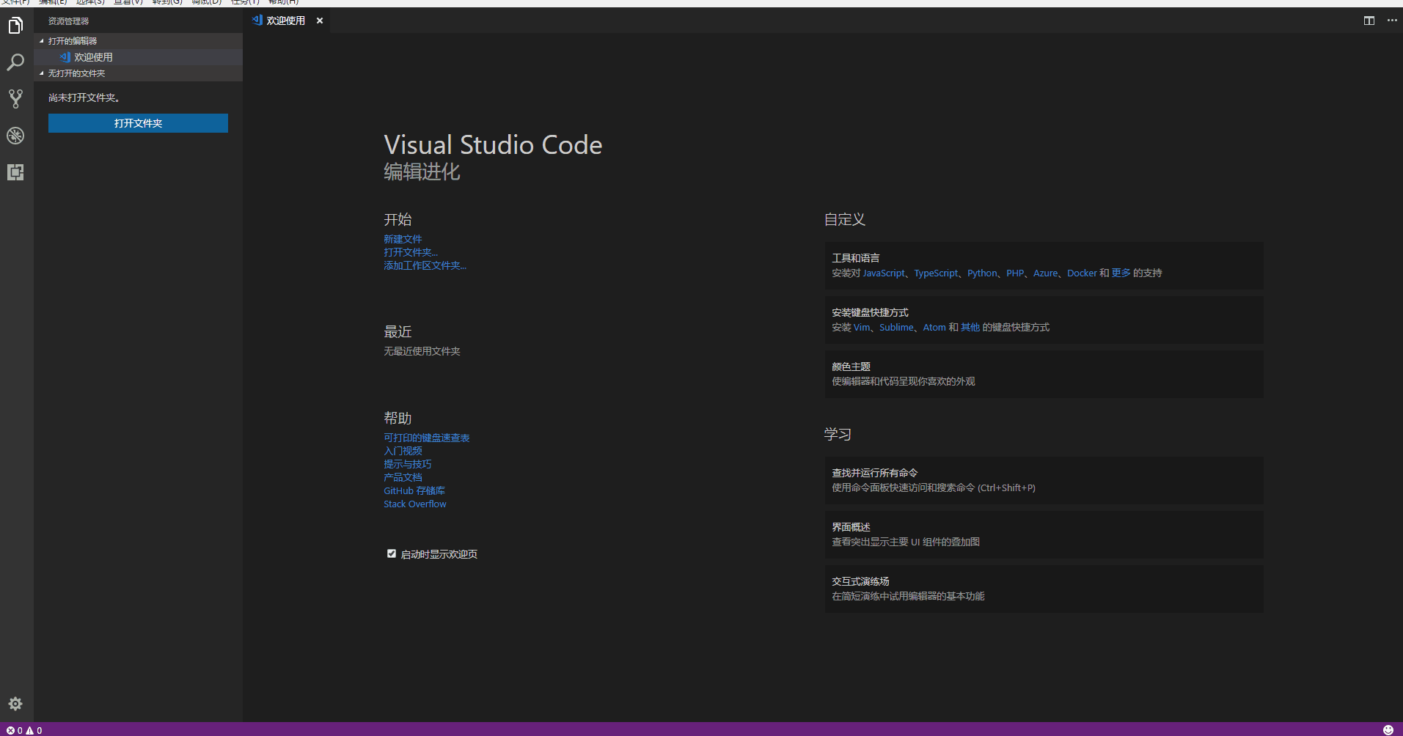Screen dimensions: 1403x736
Task: Open the editor more actions menu (...)
Action: click(x=1392, y=21)
